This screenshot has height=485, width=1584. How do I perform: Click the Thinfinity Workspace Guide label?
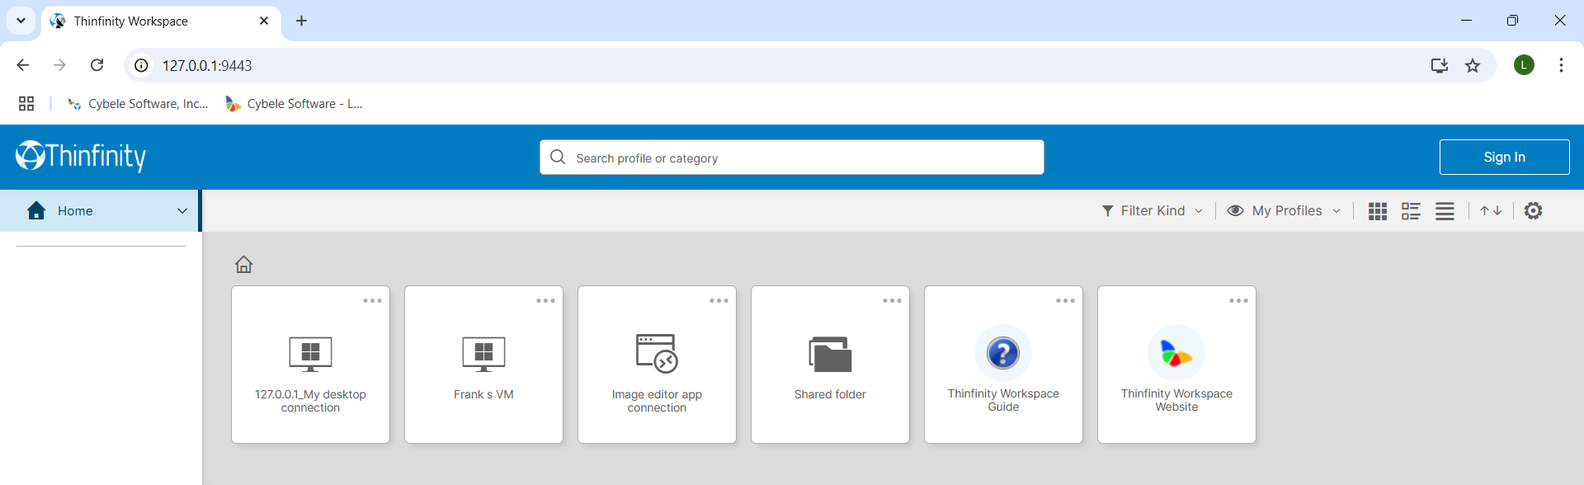(1003, 400)
